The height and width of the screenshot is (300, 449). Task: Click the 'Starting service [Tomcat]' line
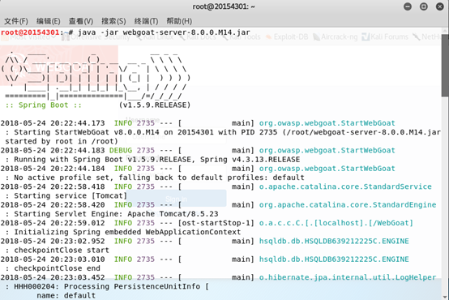pos(66,195)
